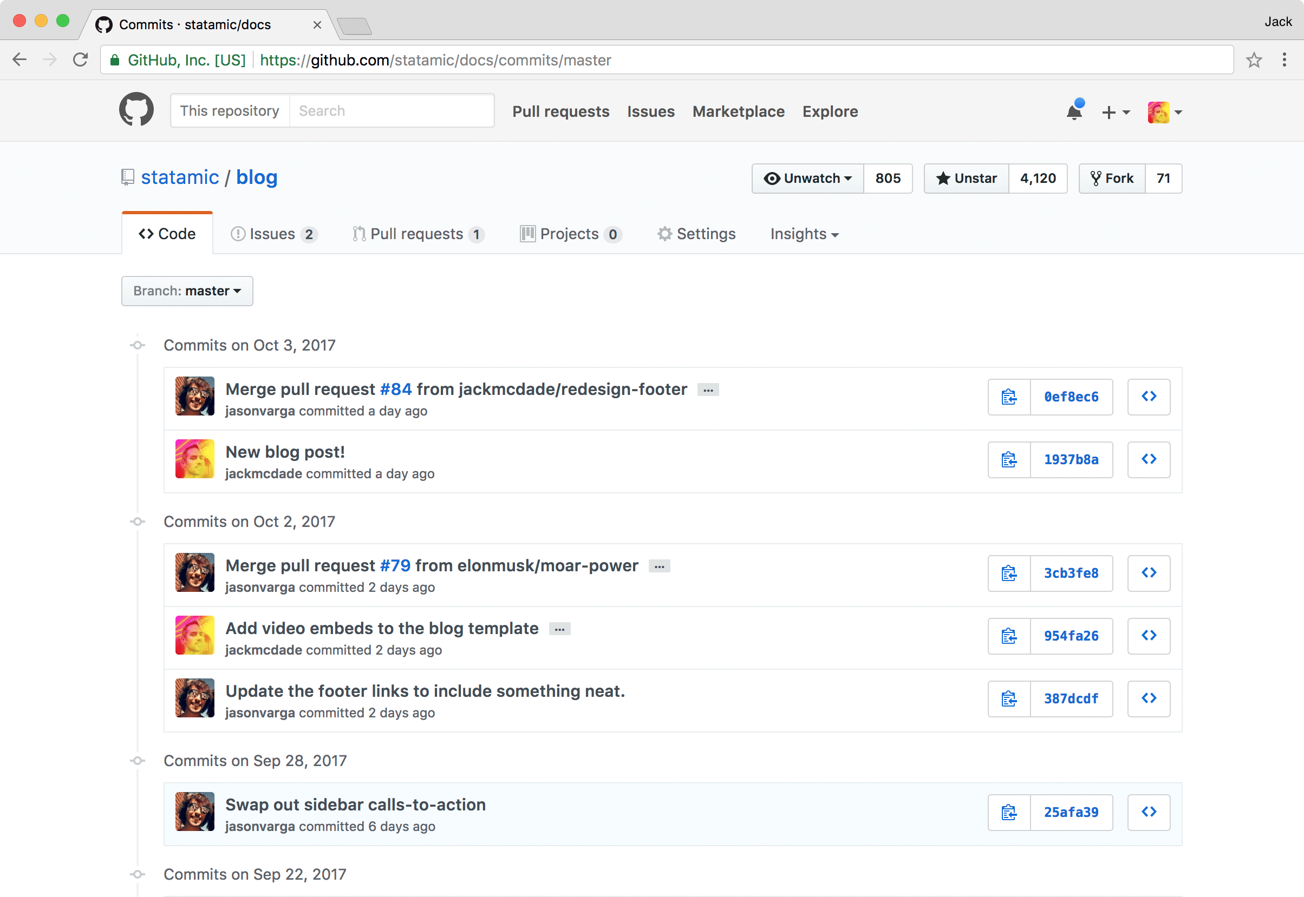Open the statamic owner link

(x=180, y=177)
